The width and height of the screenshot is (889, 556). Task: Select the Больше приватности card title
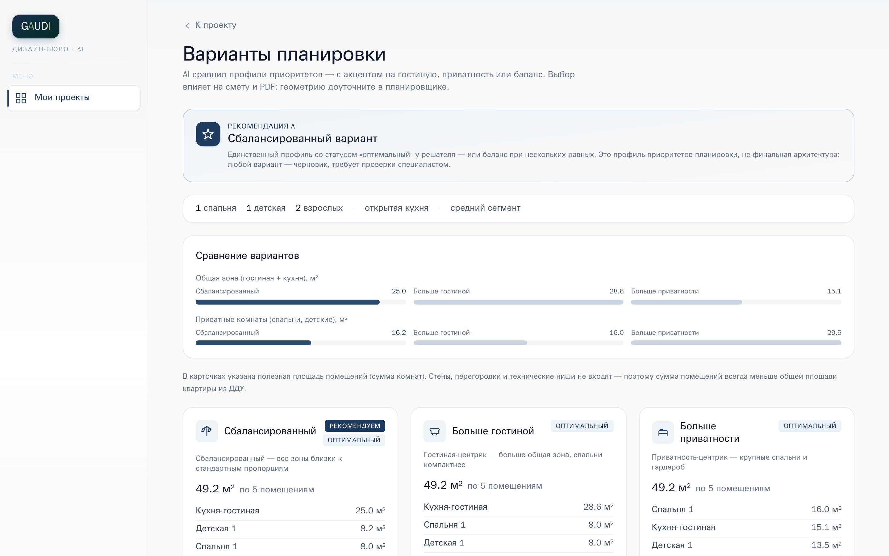click(709, 432)
